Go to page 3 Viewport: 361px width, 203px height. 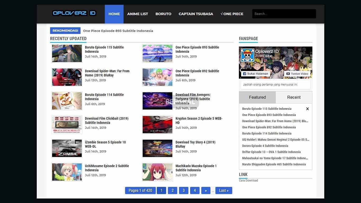(x=184, y=190)
